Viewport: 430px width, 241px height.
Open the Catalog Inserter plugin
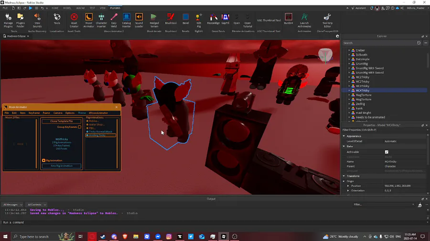pyautogui.click(x=127, y=20)
